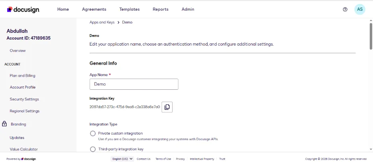This screenshot has width=373, height=162.
Task: Click the Powered by Docusign footer logo
Action: tap(21, 159)
